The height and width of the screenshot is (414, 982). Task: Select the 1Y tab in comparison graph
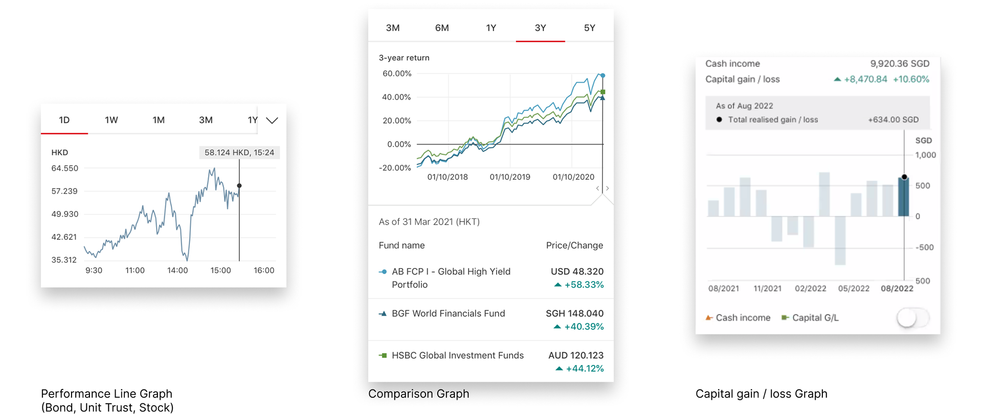point(491,28)
